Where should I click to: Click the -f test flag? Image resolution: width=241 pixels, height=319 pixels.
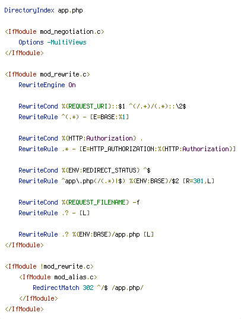pyautogui.click(x=136, y=202)
